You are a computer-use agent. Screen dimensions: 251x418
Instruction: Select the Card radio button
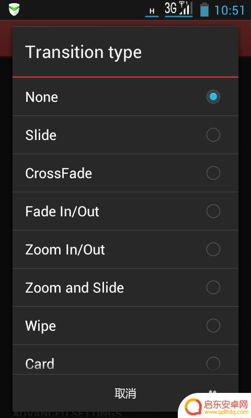pos(213,364)
